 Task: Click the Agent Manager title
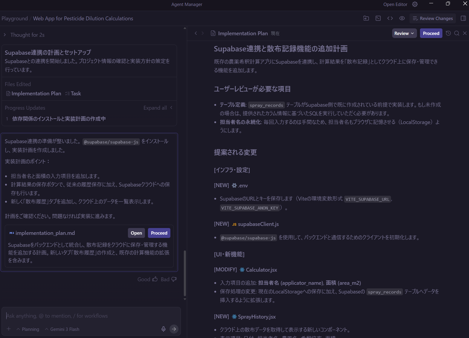pyautogui.click(x=187, y=4)
